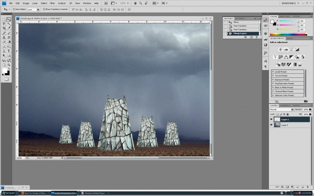Select the Move tool in toolbox

[x=8, y=19]
